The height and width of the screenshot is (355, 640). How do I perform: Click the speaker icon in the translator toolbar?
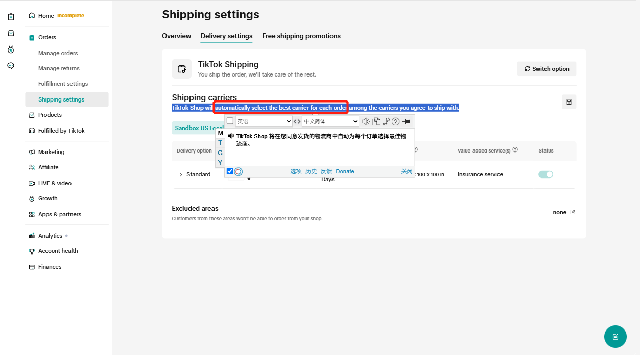365,121
